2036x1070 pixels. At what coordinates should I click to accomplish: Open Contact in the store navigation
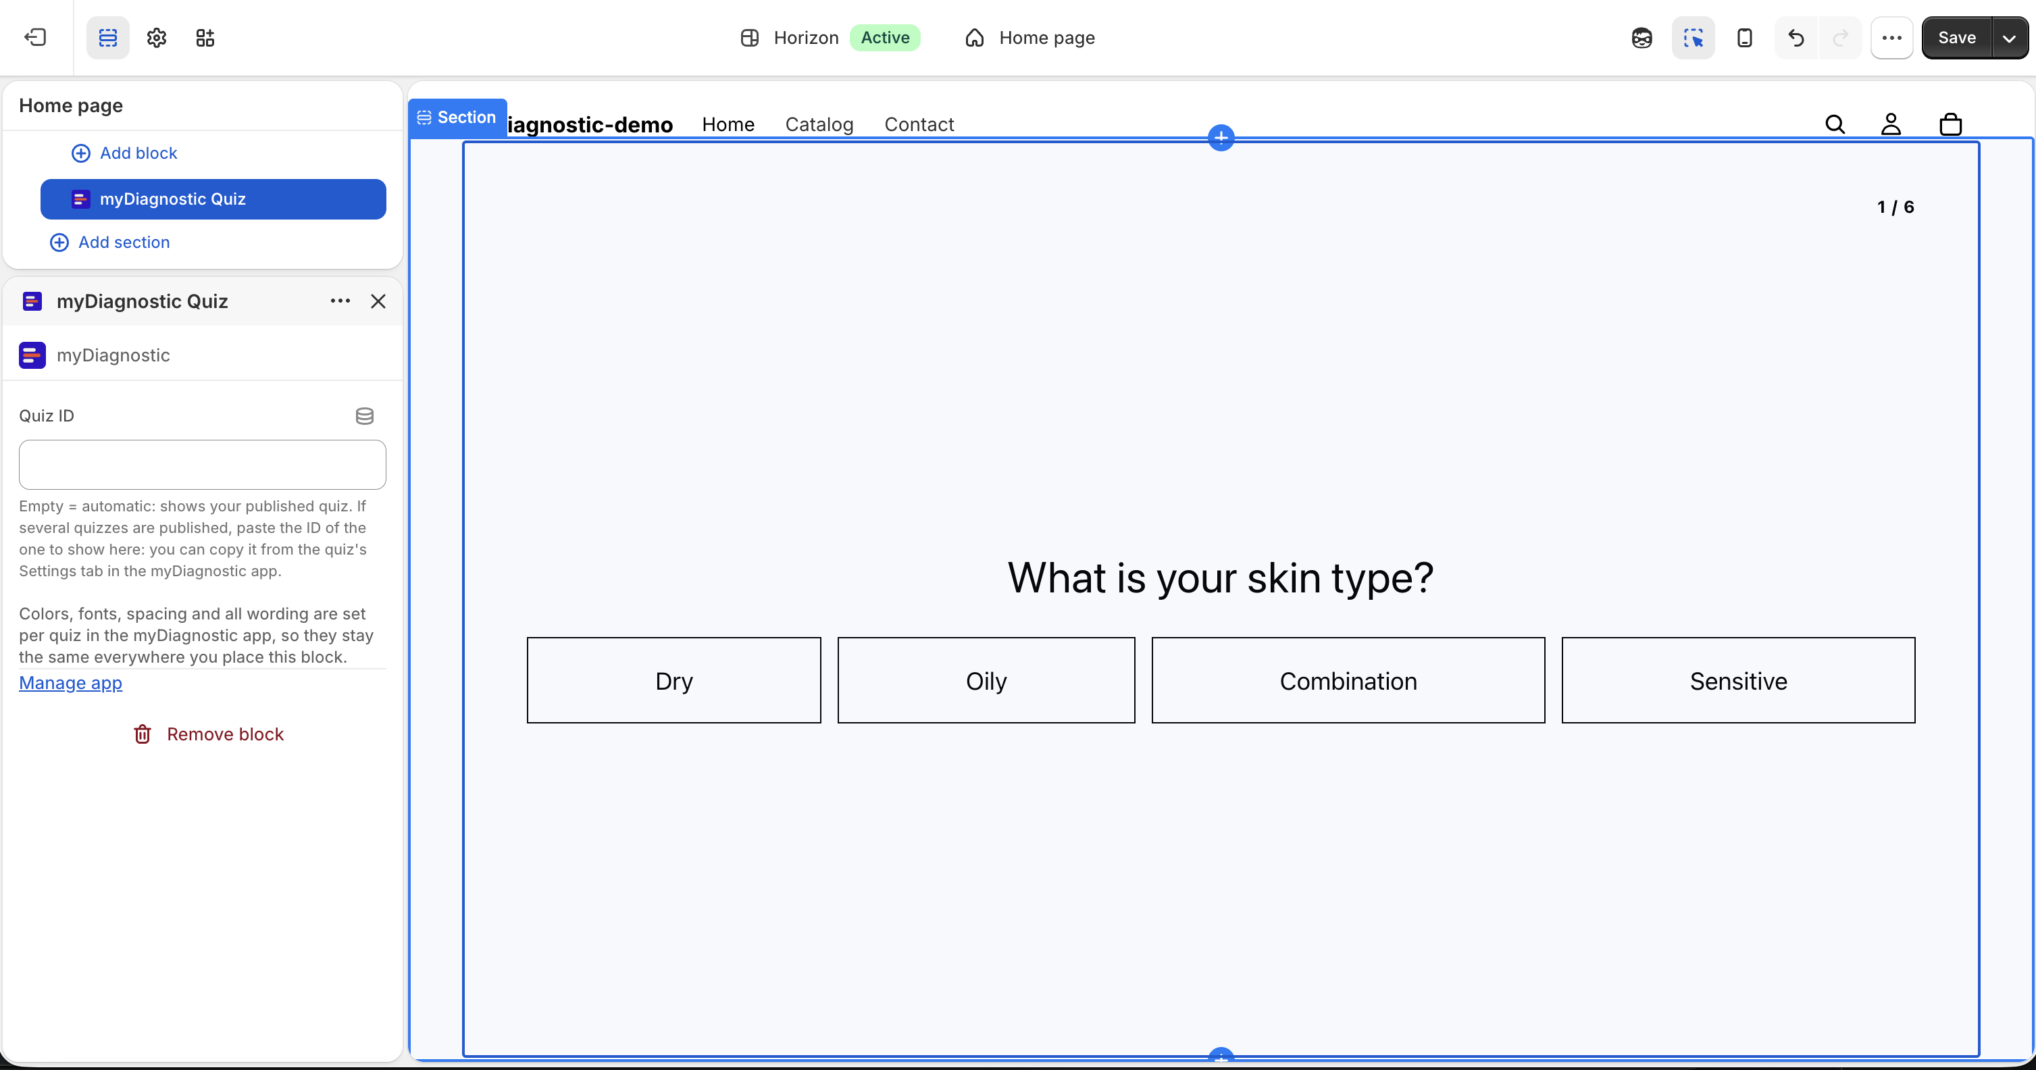tap(919, 124)
